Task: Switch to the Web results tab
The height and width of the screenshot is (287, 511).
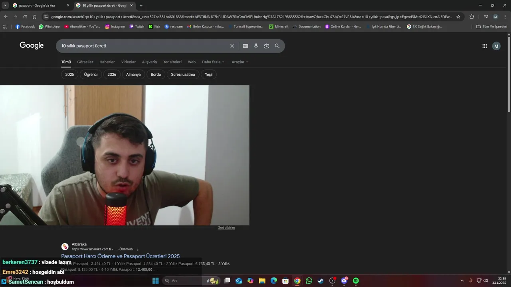Action: [x=192, y=62]
